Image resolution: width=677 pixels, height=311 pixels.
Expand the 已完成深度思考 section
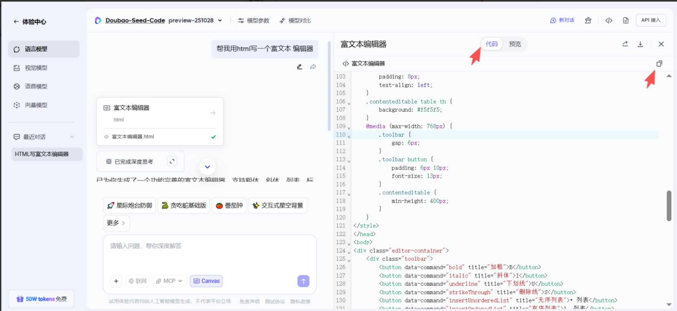point(172,162)
